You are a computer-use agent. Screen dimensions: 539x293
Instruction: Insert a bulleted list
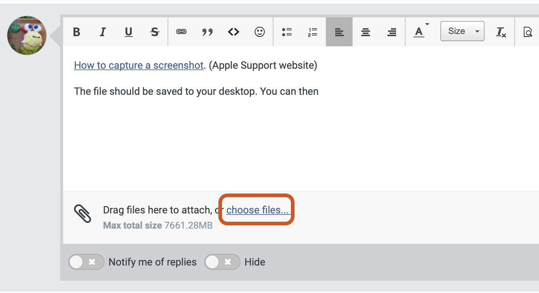(287, 32)
